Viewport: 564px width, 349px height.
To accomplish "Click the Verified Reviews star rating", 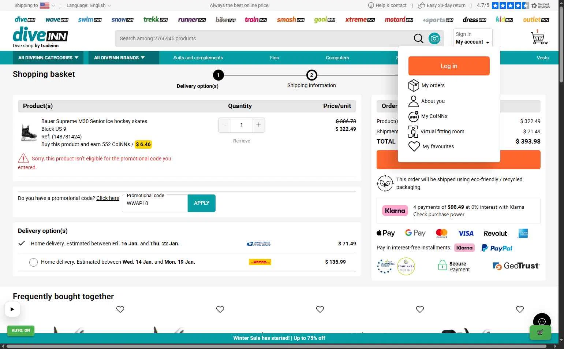I will pos(510,5).
